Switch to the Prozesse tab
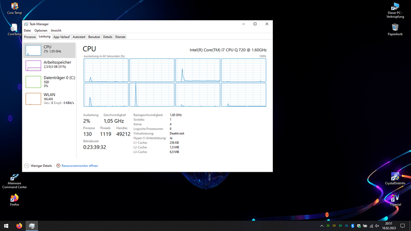The image size is (411, 231). pos(30,37)
